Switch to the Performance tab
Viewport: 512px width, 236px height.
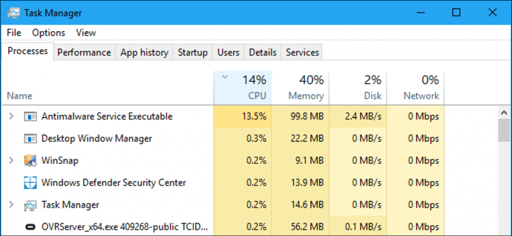pos(84,52)
